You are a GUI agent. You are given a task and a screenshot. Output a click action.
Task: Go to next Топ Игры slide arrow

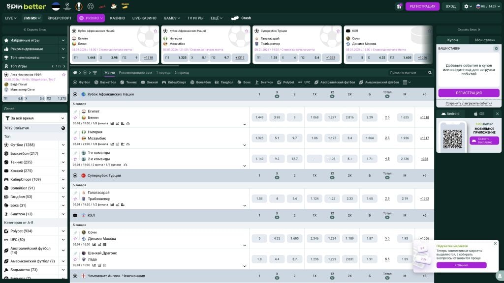63,66
